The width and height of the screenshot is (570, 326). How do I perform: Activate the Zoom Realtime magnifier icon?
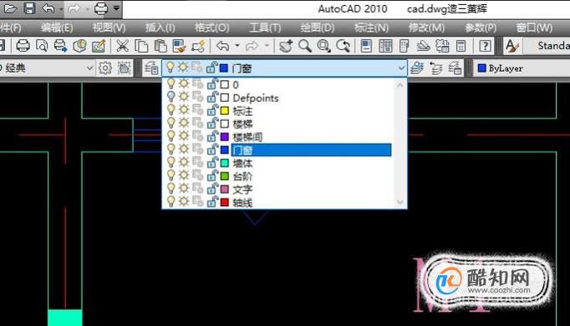[305, 46]
